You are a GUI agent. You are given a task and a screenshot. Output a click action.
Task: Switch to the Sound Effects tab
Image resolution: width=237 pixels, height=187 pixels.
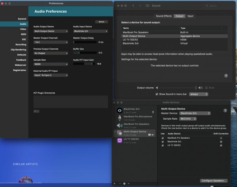click(164, 16)
